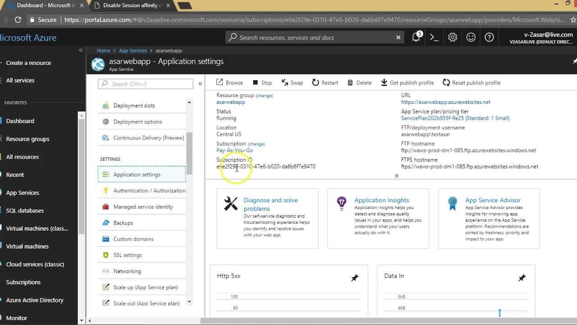Click the Managed service identity icon
Image resolution: width=577 pixels, height=325 pixels.
point(105,207)
